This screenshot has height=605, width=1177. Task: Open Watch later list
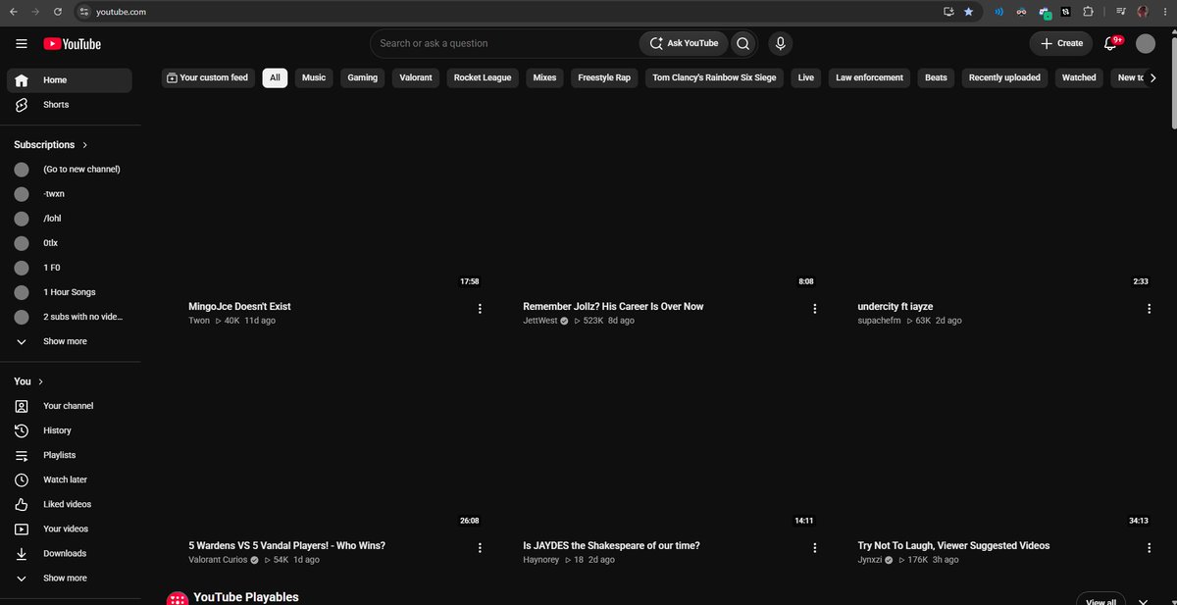(69, 479)
